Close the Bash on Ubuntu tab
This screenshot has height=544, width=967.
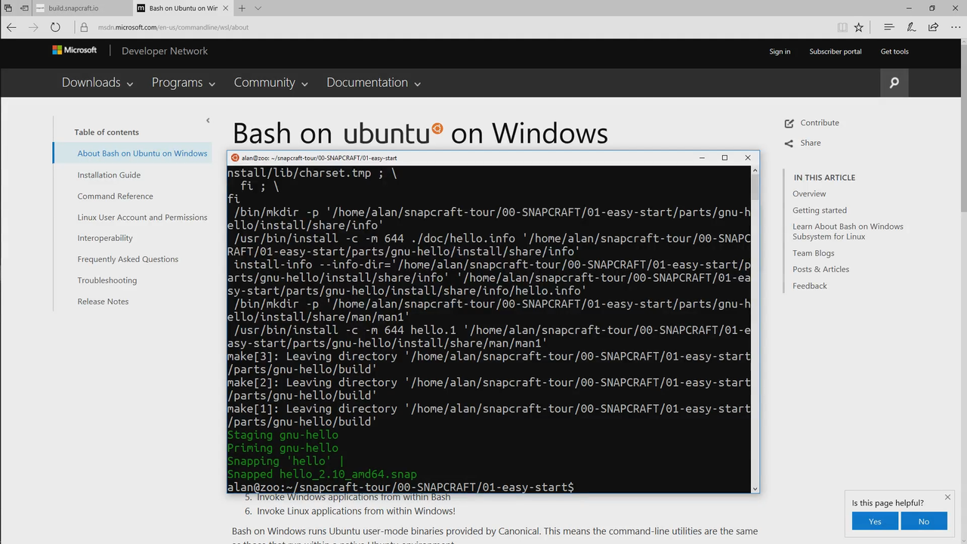click(x=227, y=8)
